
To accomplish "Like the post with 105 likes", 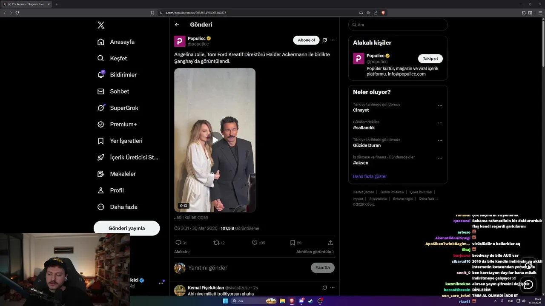I will tap(255, 243).
